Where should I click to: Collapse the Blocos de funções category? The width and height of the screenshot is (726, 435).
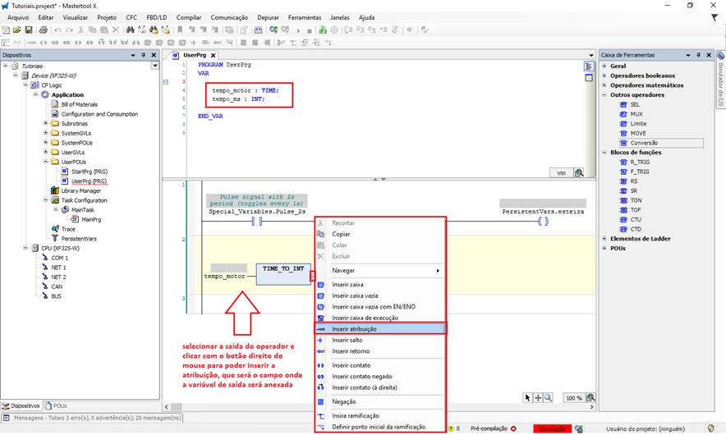pyautogui.click(x=605, y=153)
